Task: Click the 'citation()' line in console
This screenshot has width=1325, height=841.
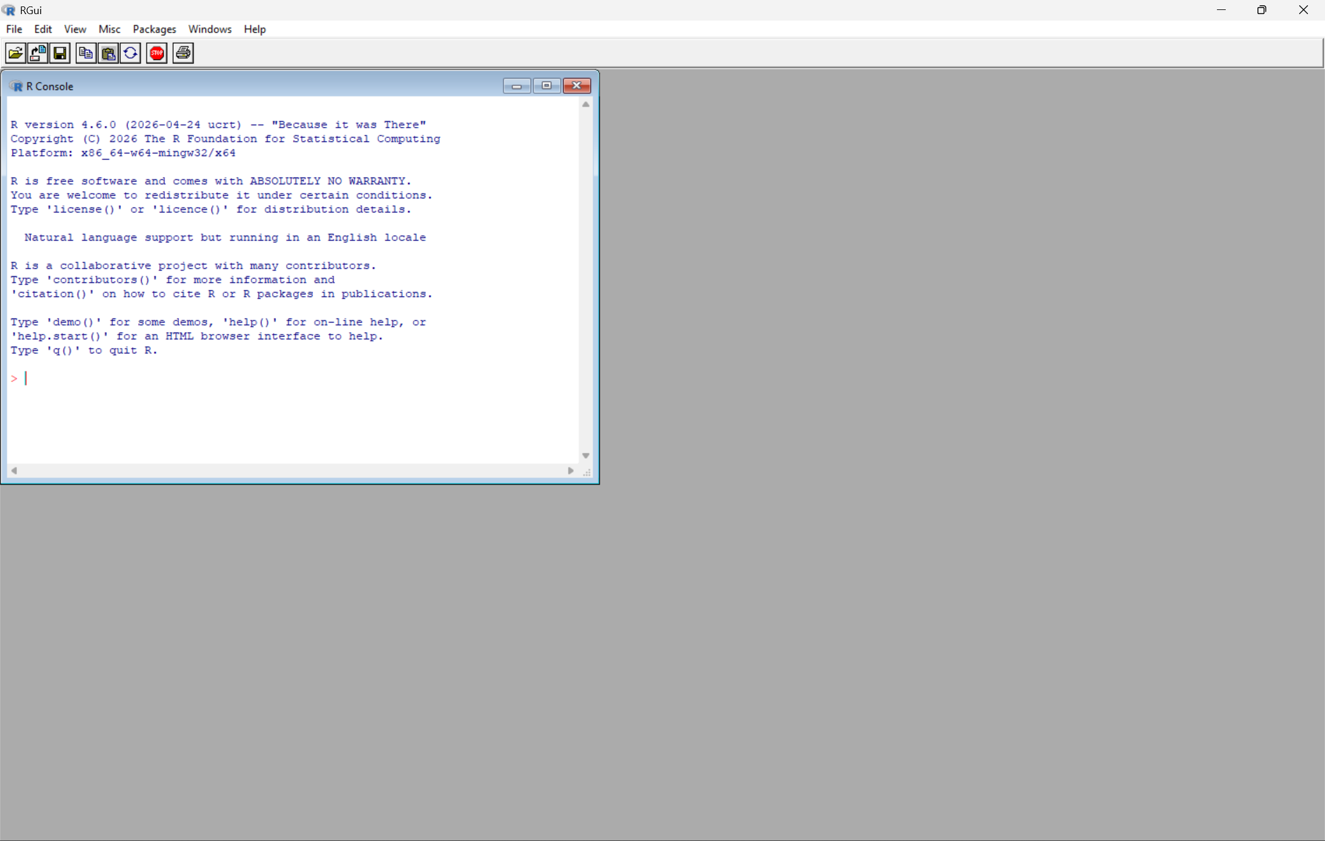Action: tap(221, 294)
